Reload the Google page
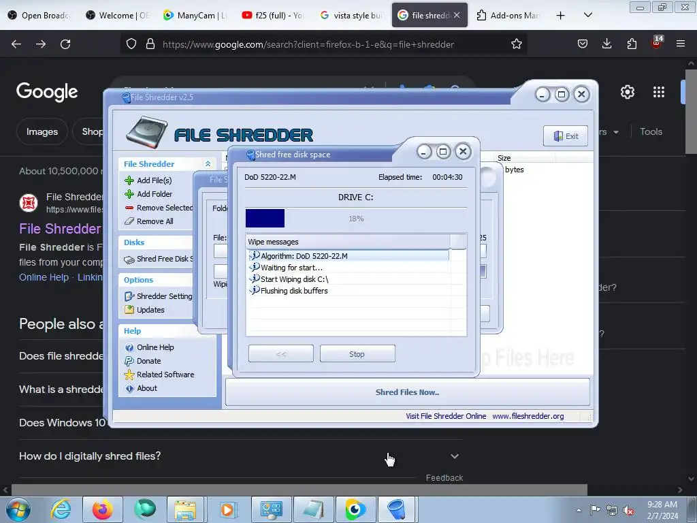Viewport: 697px width, 523px height. (x=65, y=44)
